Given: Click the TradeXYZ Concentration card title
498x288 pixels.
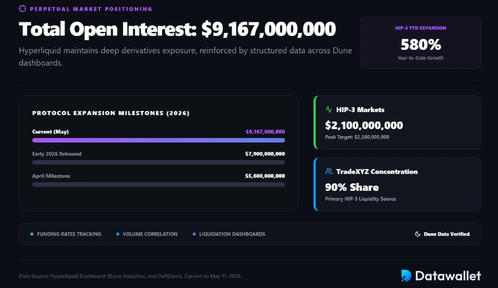Looking at the screenshot, I should point(377,172).
